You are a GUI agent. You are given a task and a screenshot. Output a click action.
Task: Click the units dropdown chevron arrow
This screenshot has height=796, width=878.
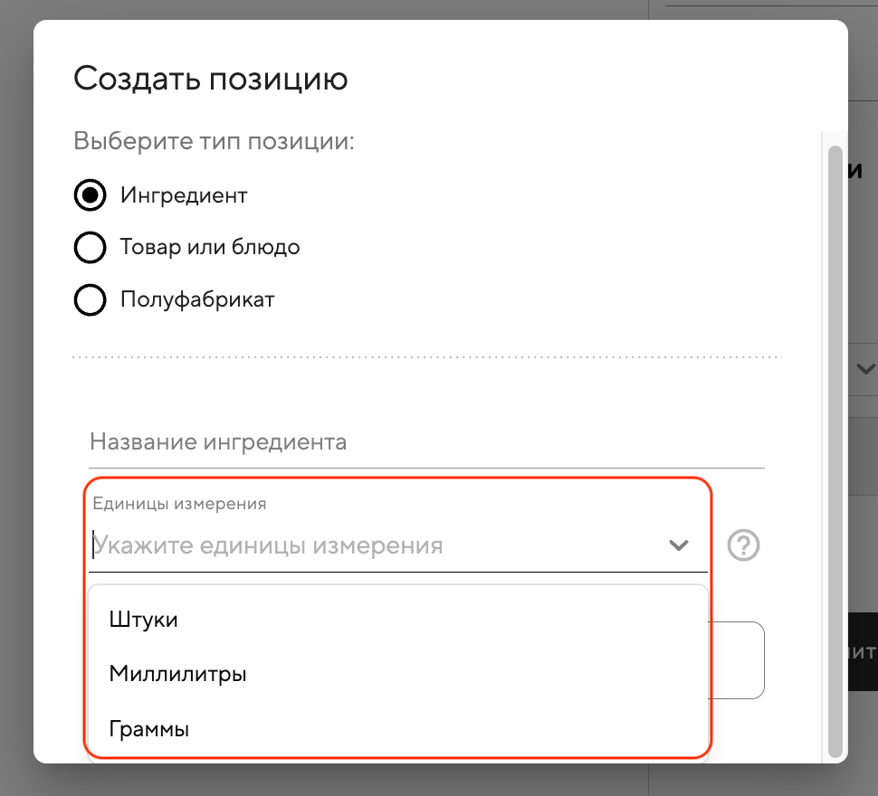pos(678,545)
